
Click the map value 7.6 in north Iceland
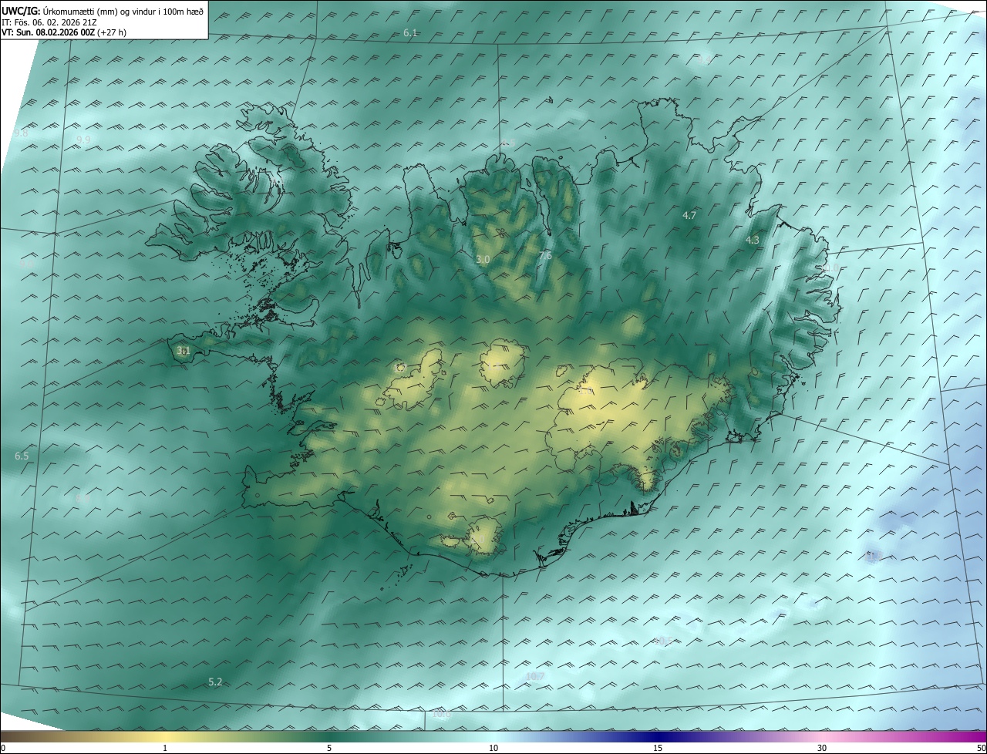coord(545,255)
